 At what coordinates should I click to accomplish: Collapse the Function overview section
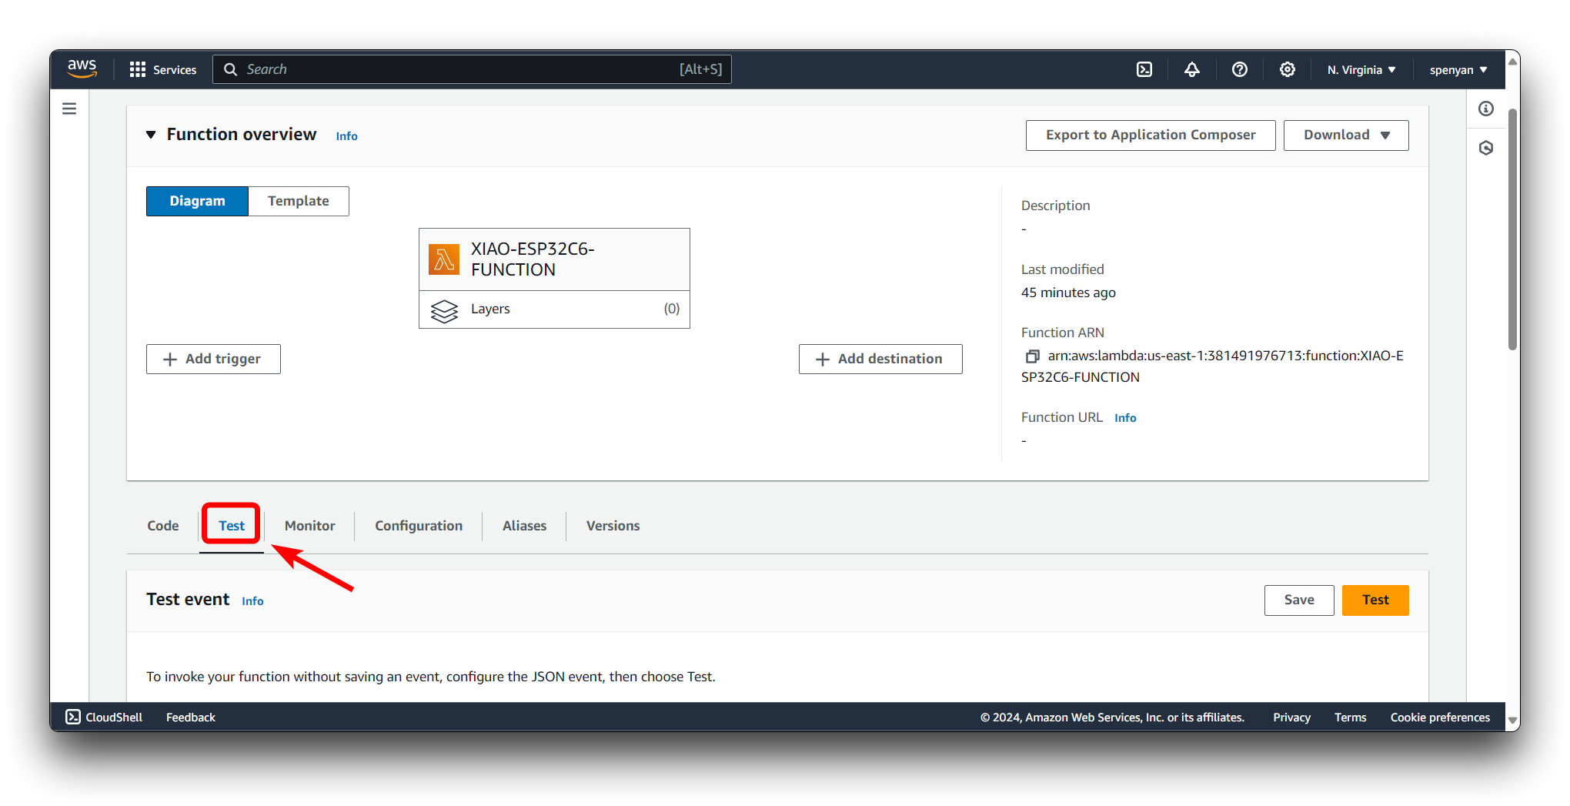click(x=151, y=135)
